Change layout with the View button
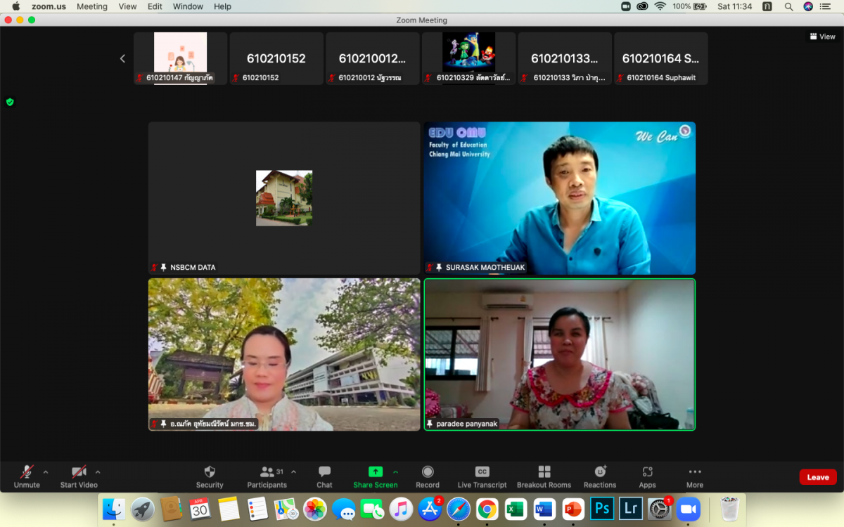 coord(822,37)
